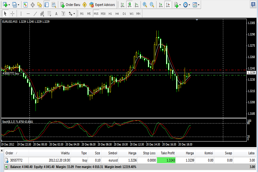Click the yellow MetaEditor diamond icon
Screen dimensions: 258x172
click(x=85, y=5)
